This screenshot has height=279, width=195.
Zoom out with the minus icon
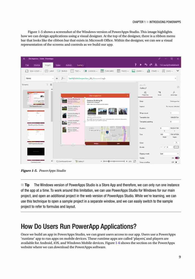101,161
